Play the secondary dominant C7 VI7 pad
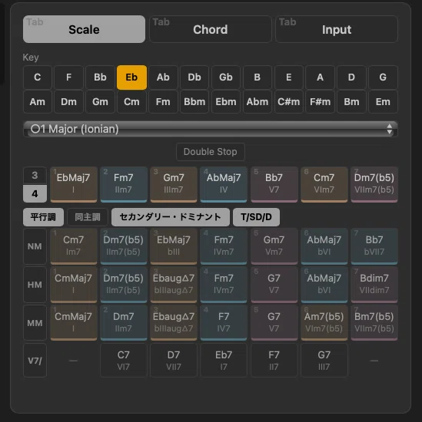This screenshot has height=422, width=422. click(x=124, y=361)
